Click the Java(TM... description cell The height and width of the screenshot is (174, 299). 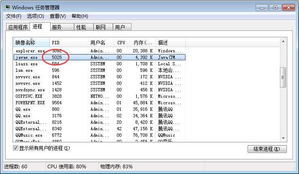pos(170,57)
